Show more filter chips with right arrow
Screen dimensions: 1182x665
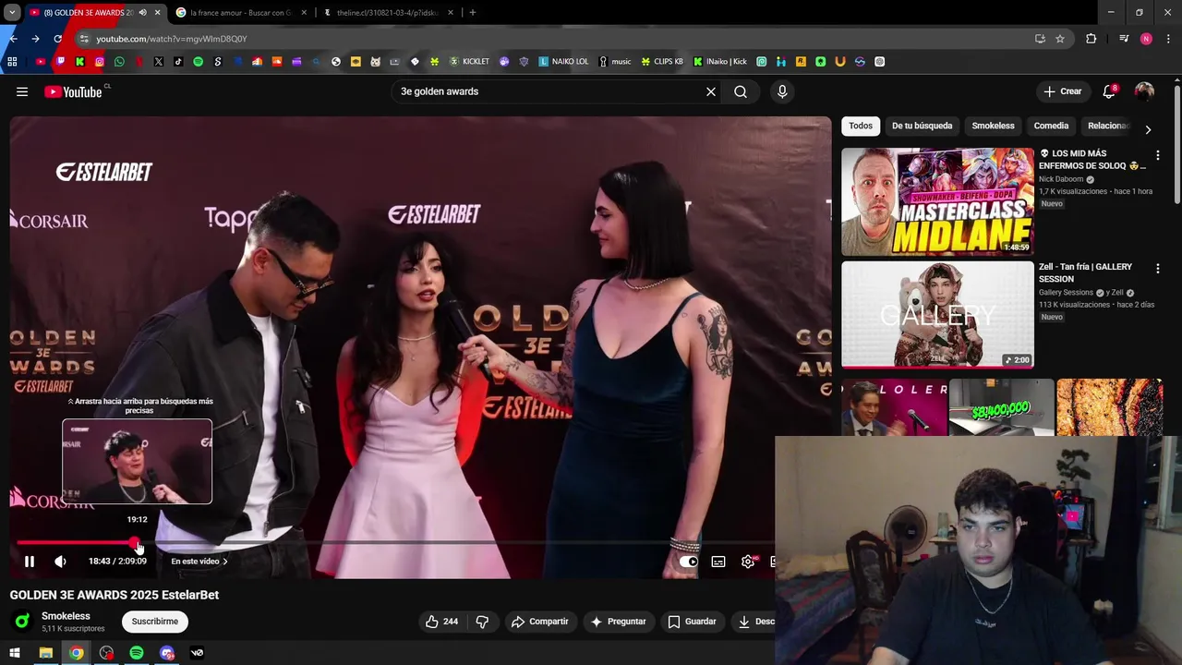coord(1148,130)
